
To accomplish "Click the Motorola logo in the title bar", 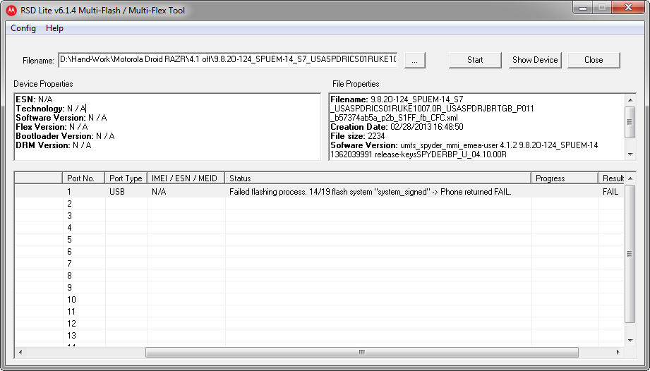I will point(11,11).
